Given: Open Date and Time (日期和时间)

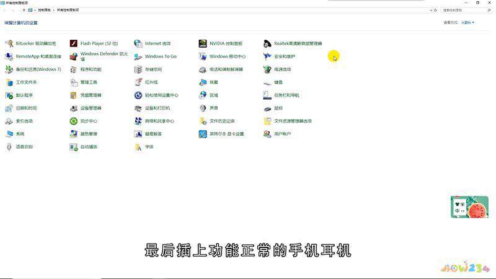Looking at the screenshot, I should [x=21, y=108].
